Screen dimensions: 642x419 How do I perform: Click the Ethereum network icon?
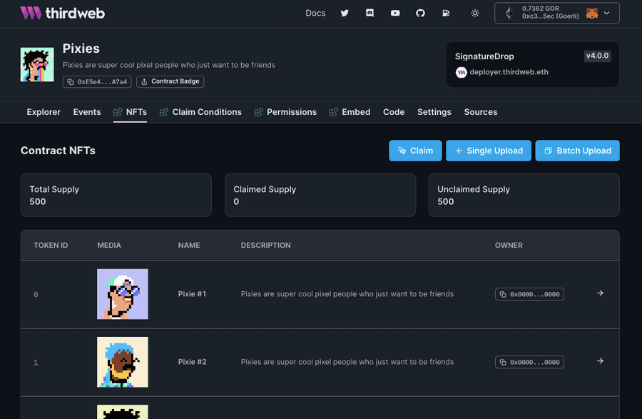pyautogui.click(x=509, y=13)
